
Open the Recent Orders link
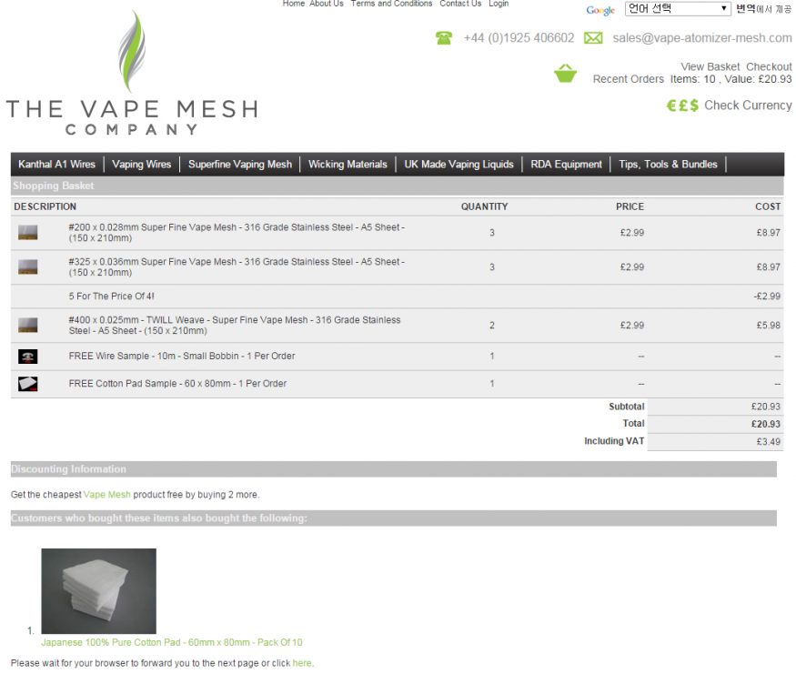(629, 79)
